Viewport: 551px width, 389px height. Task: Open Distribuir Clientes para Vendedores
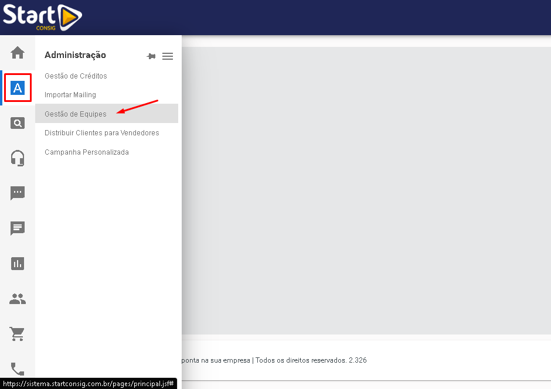102,133
